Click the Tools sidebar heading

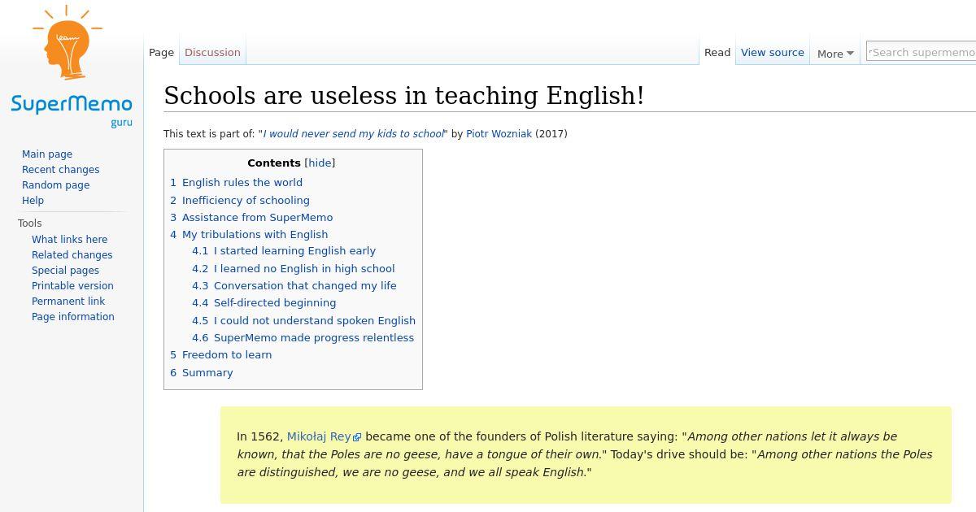[x=29, y=223]
